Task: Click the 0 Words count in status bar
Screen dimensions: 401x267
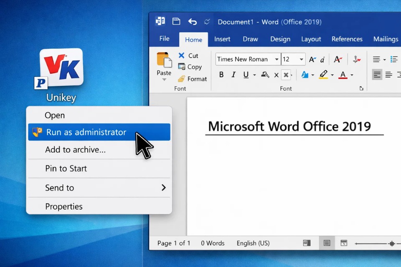Action: (x=213, y=243)
